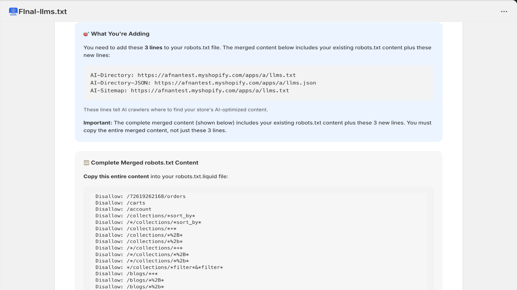This screenshot has height=290, width=517.
Task: Expand the Complete Merged robots.txt section
Action: pos(145,163)
